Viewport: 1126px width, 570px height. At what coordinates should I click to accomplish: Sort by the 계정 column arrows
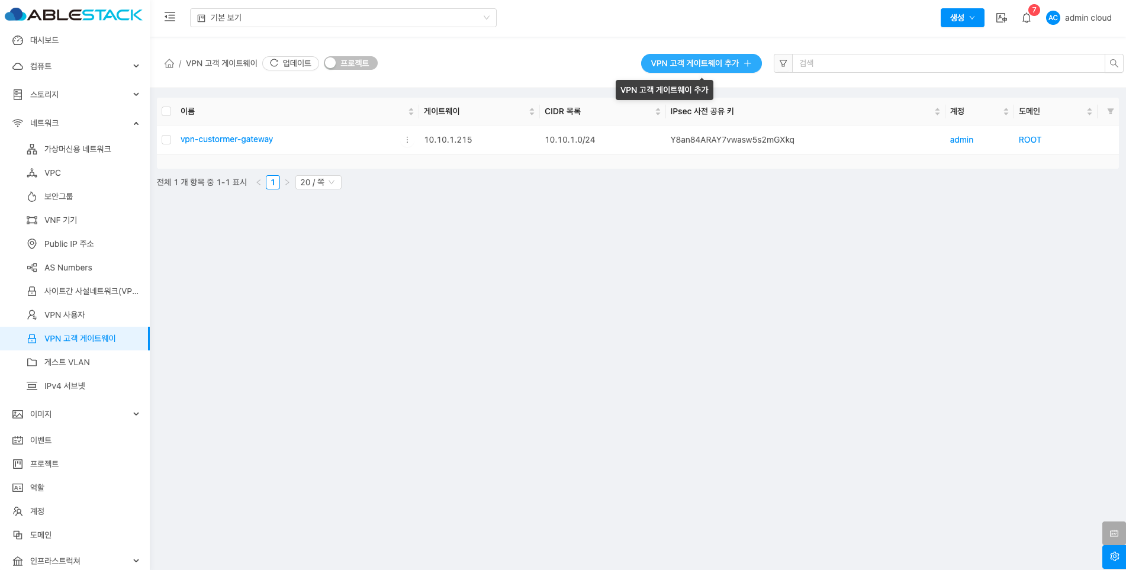[1006, 111]
